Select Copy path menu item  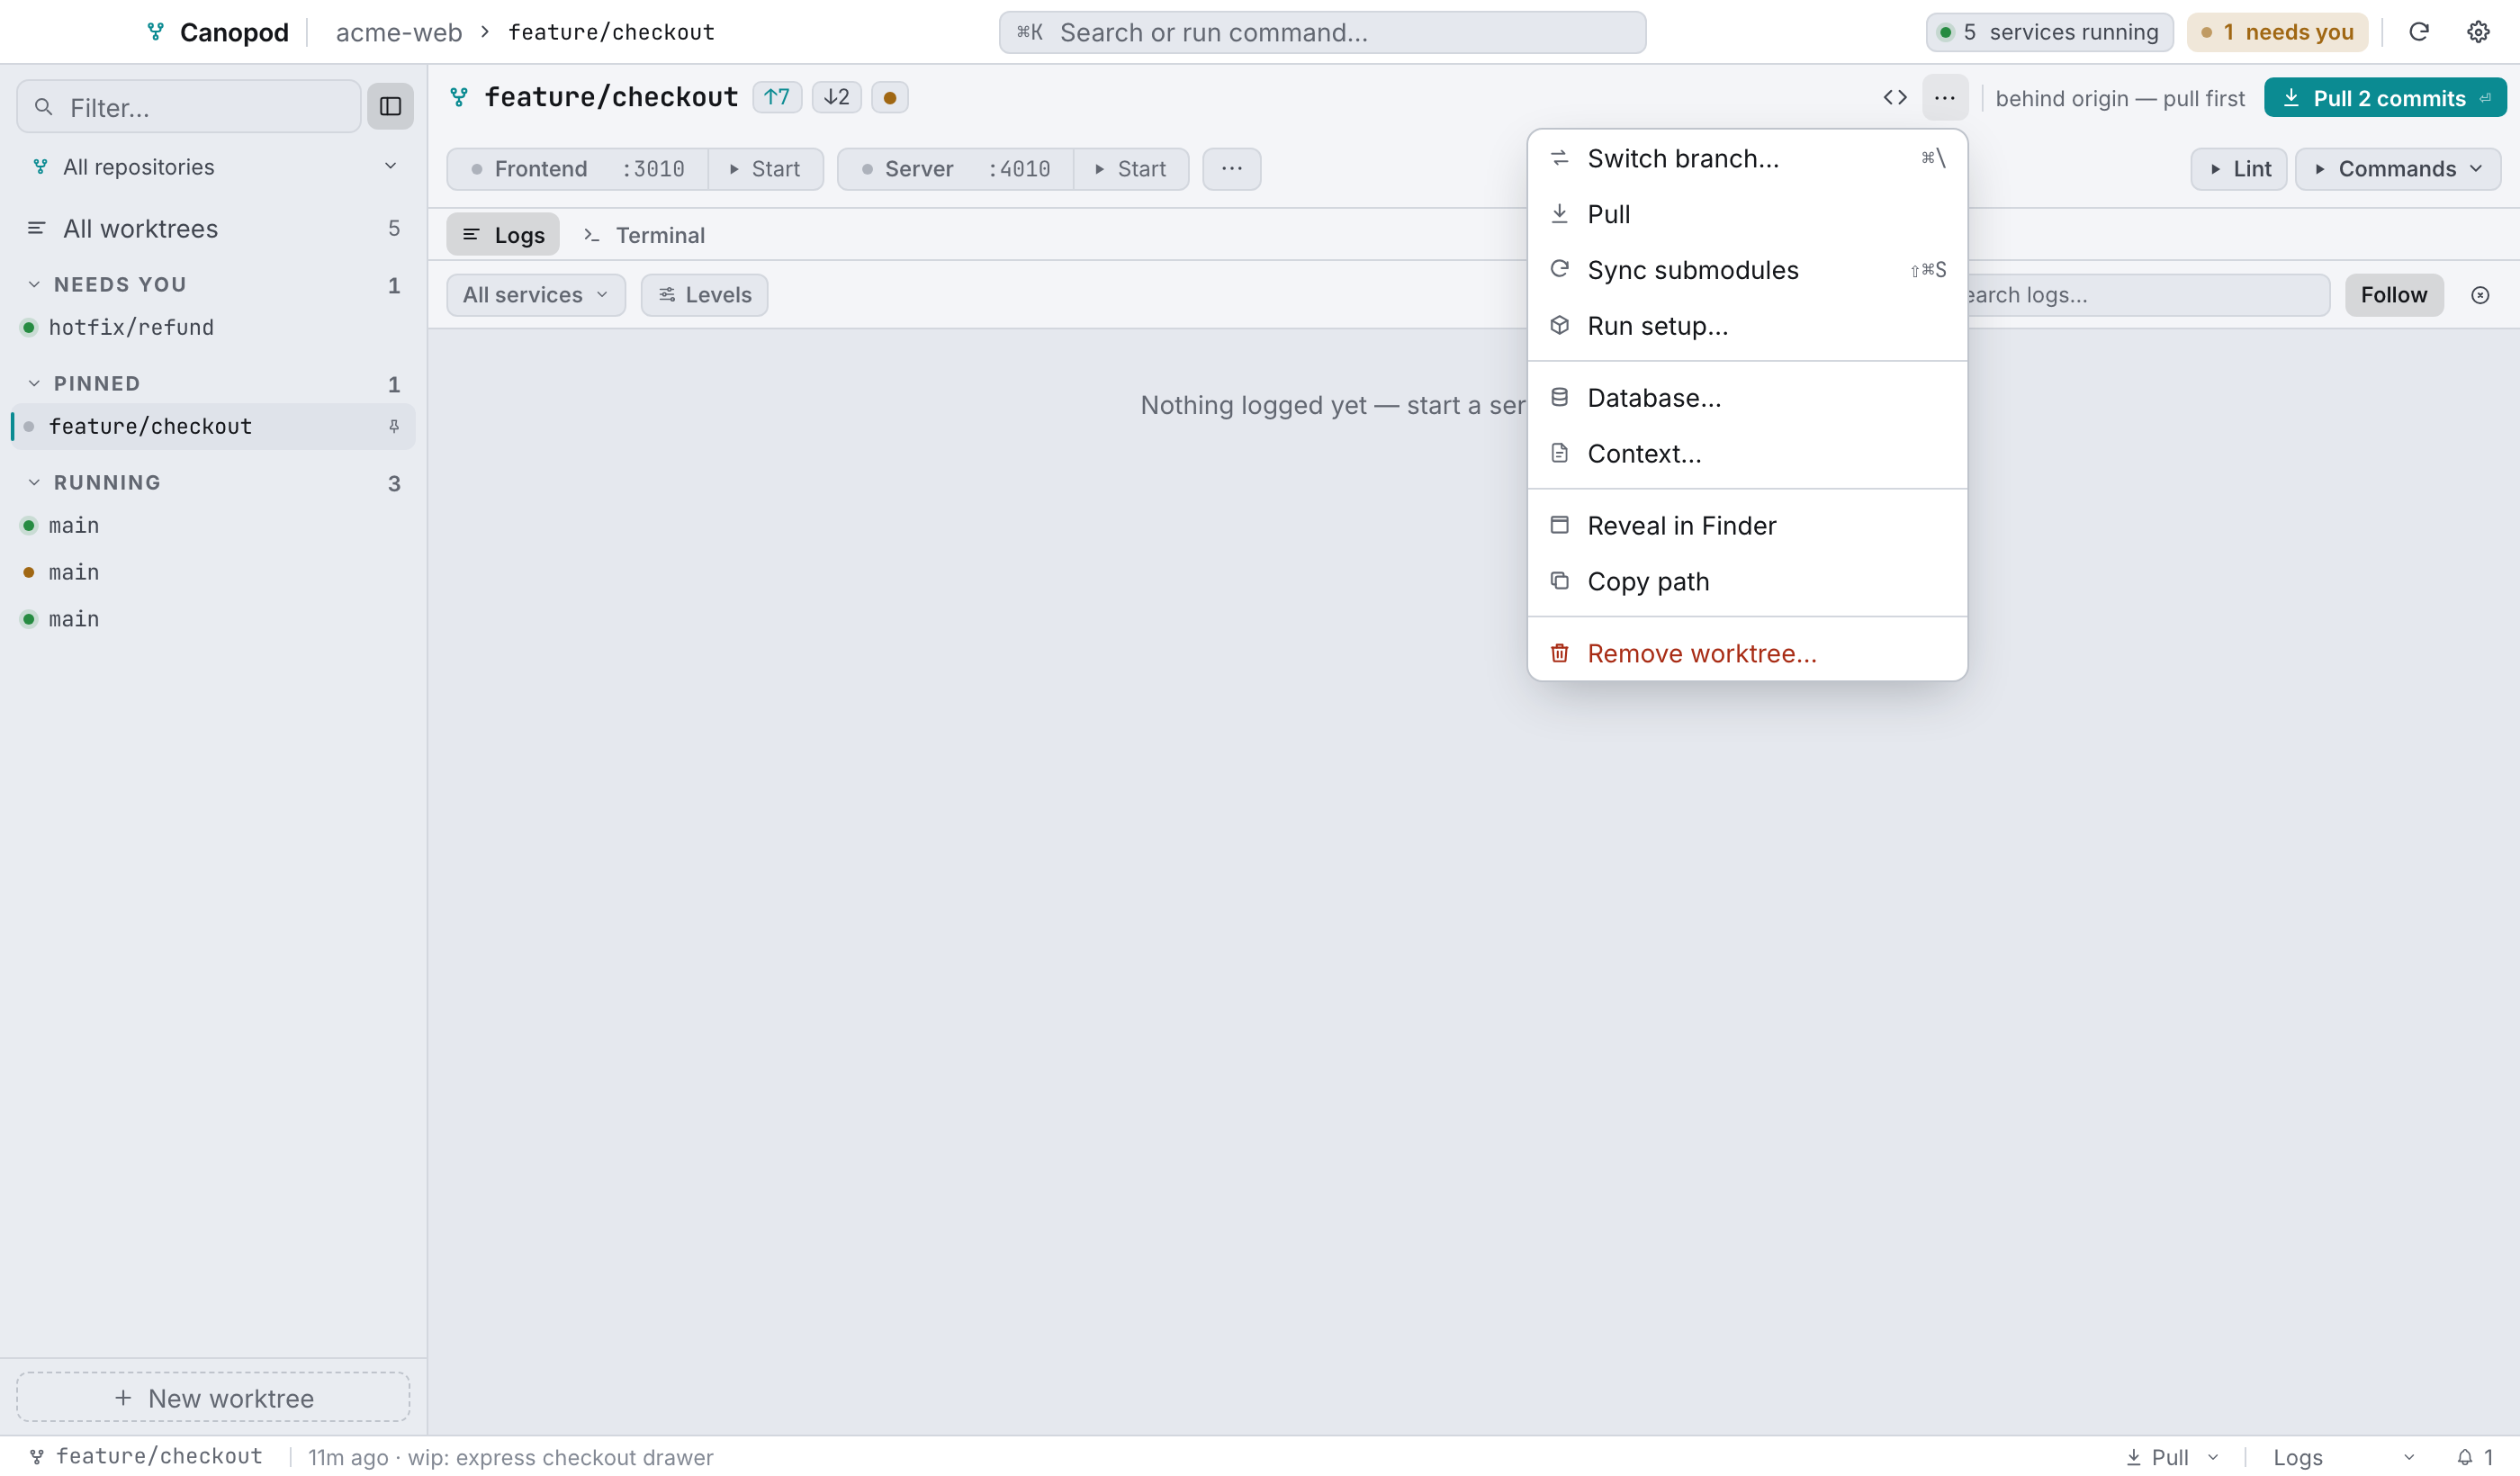click(1747, 581)
